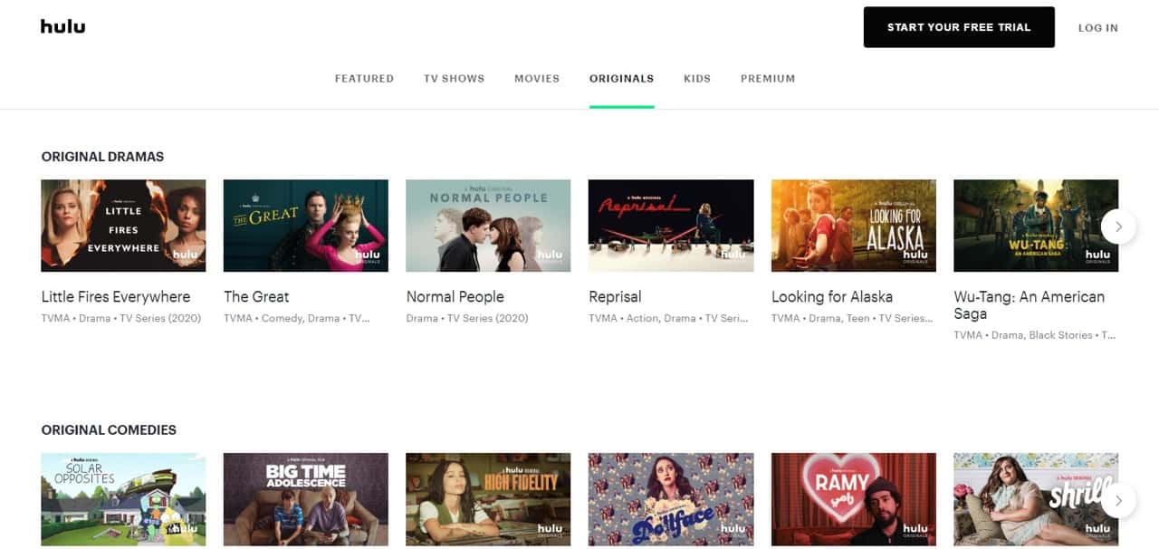Open the Premium tab

point(768,79)
